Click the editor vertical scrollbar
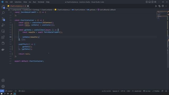Screen dimensions: 169x95 [168, 39]
